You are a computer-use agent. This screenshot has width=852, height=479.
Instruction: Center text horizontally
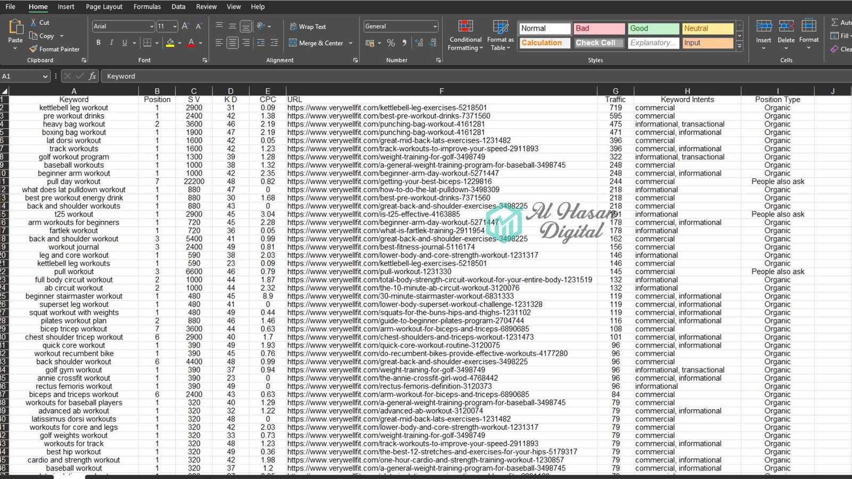(232, 43)
